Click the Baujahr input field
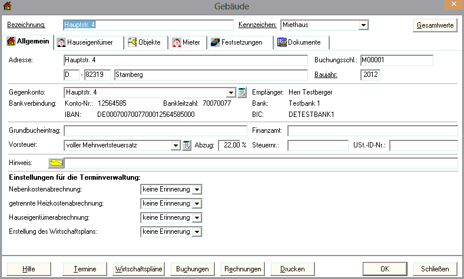Image resolution: width=464 pixels, height=279 pixels. coord(370,75)
